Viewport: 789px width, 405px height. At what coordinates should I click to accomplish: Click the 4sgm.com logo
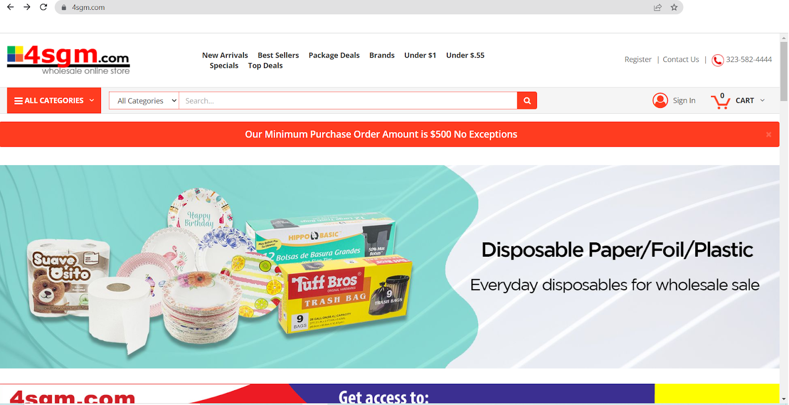68,60
